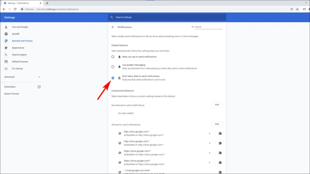Click the address bar URL

point(58,9)
